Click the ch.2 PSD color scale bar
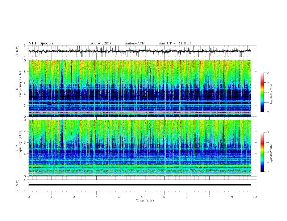The height and width of the screenshot is (221, 287). tap(262, 152)
